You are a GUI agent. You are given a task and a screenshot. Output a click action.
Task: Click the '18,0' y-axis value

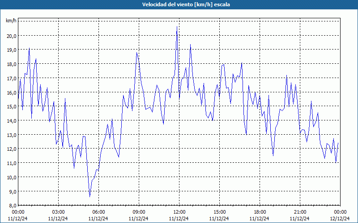[13, 64]
